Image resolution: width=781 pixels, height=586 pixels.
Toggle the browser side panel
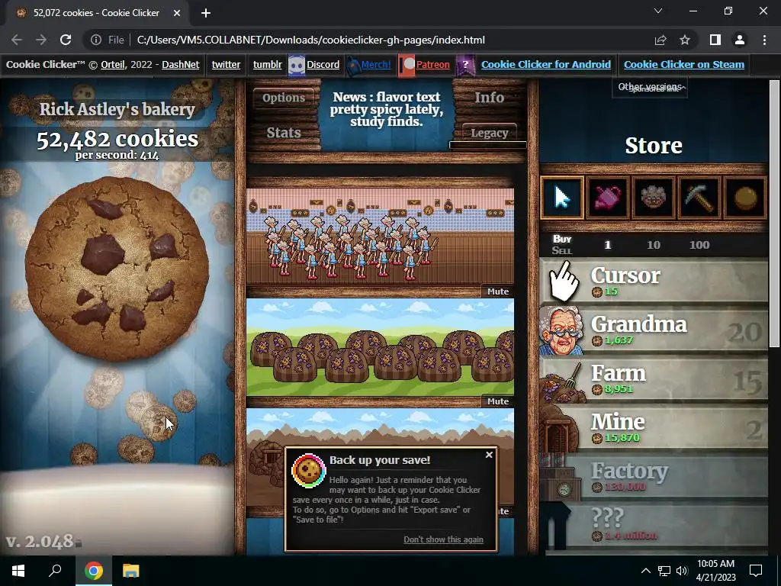[x=715, y=40]
